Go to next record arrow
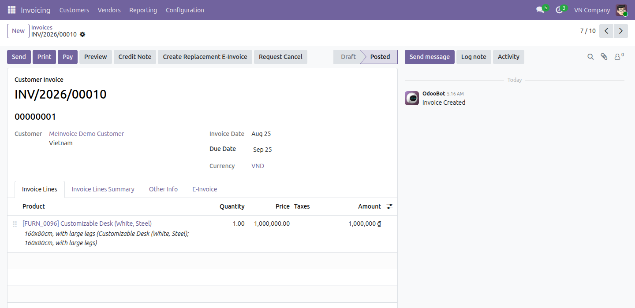Screen dimensions: 635x308 621,31
